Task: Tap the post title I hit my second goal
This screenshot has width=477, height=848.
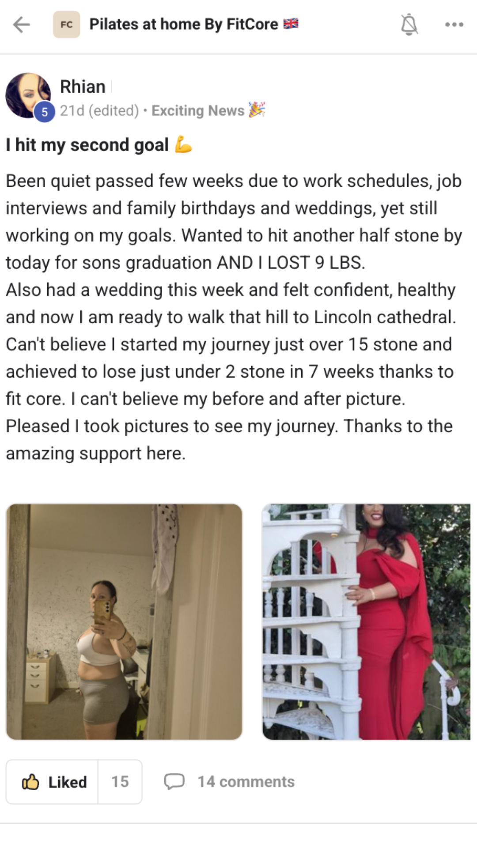Action: [x=87, y=145]
